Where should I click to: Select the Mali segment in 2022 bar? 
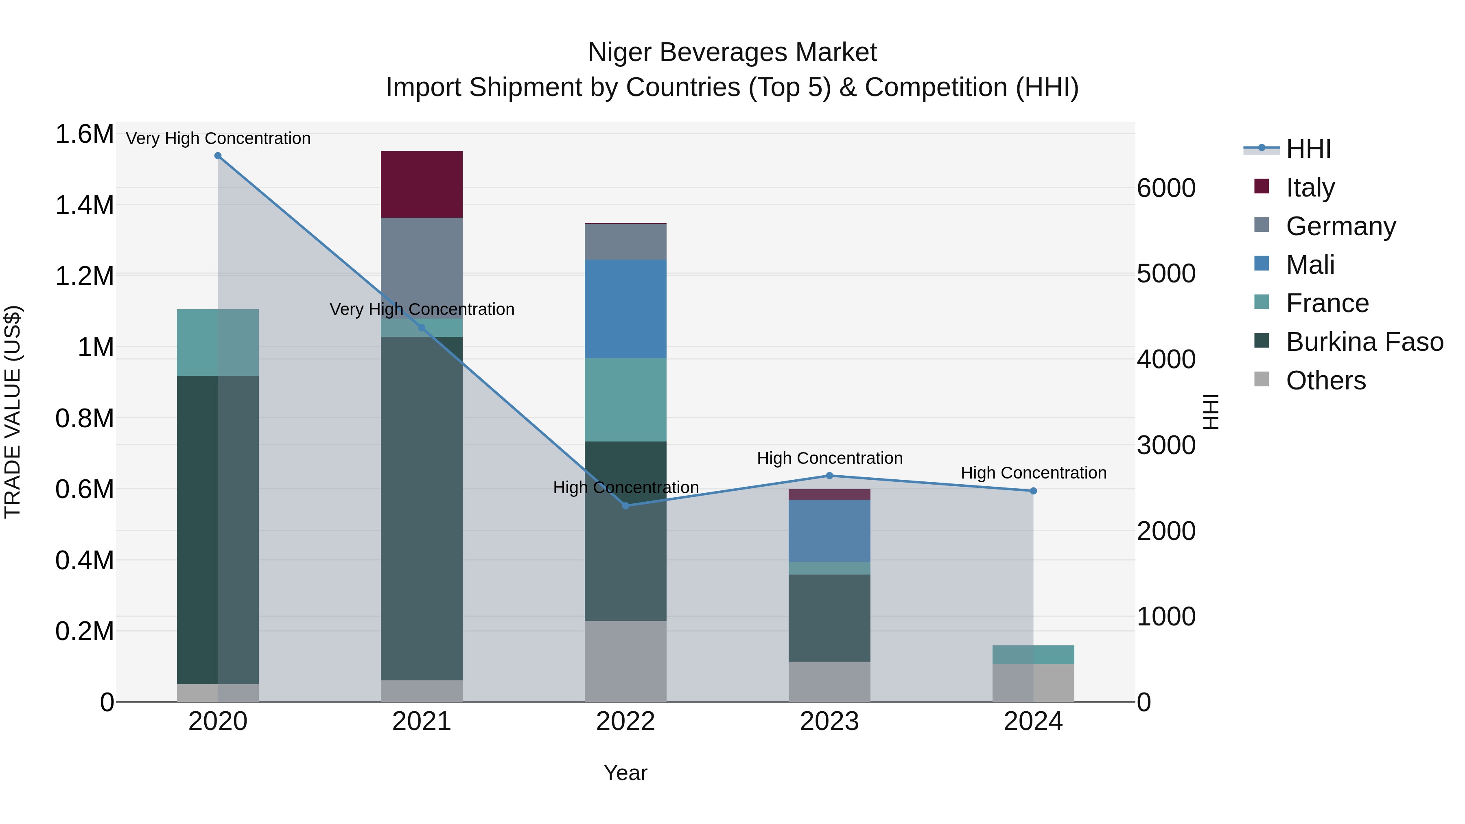tap(625, 309)
